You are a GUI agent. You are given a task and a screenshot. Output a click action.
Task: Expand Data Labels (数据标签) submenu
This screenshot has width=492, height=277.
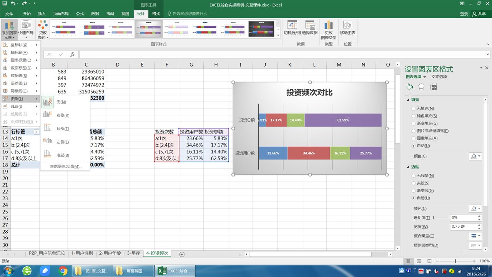tap(21, 68)
